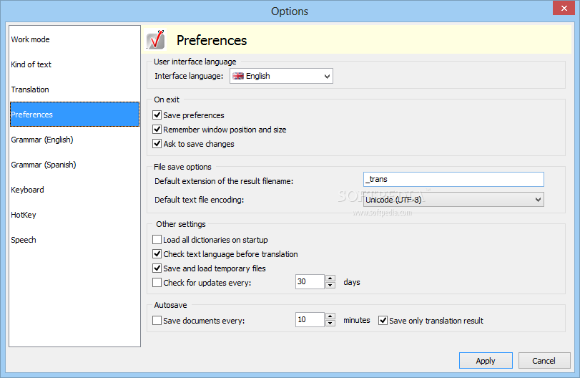Disable Save preferences on exit
Viewport: 580px width, 378px height.
157,115
